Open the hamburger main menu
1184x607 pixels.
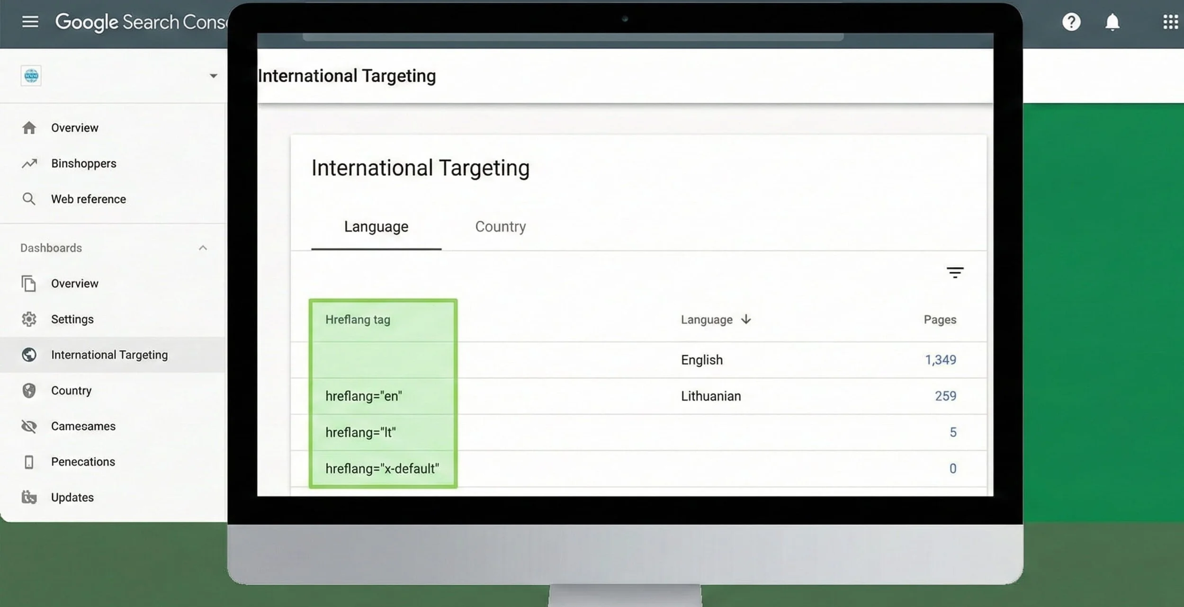pos(30,22)
